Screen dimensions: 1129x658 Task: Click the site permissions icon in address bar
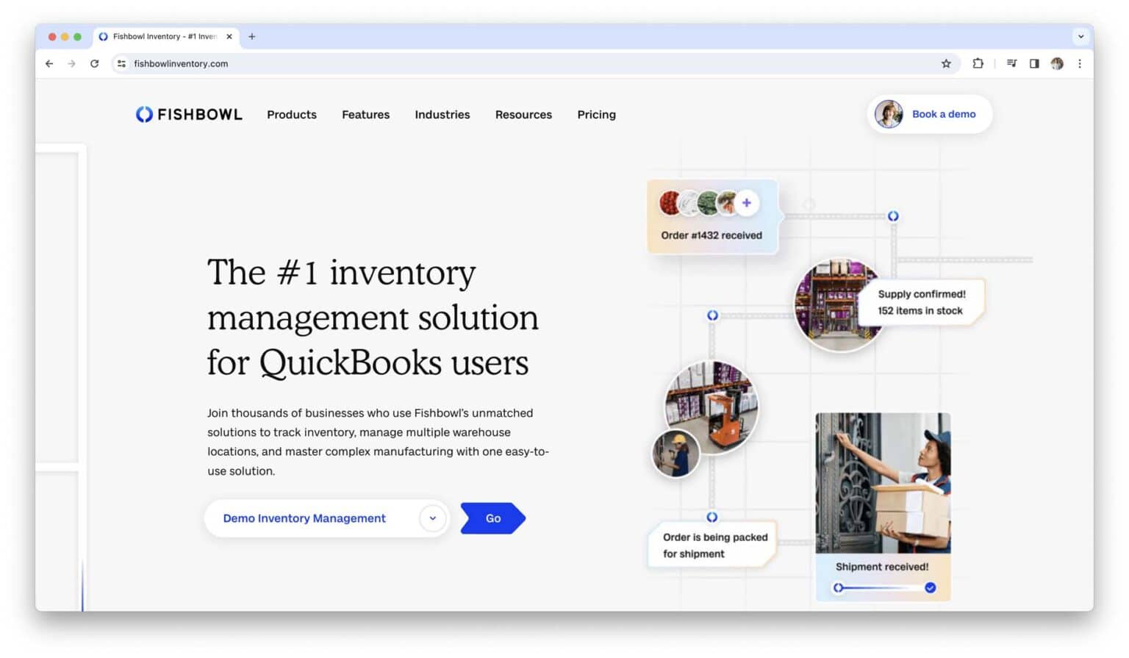tap(121, 64)
